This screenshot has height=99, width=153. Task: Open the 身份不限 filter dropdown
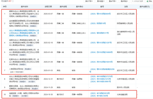[x=89, y=1]
